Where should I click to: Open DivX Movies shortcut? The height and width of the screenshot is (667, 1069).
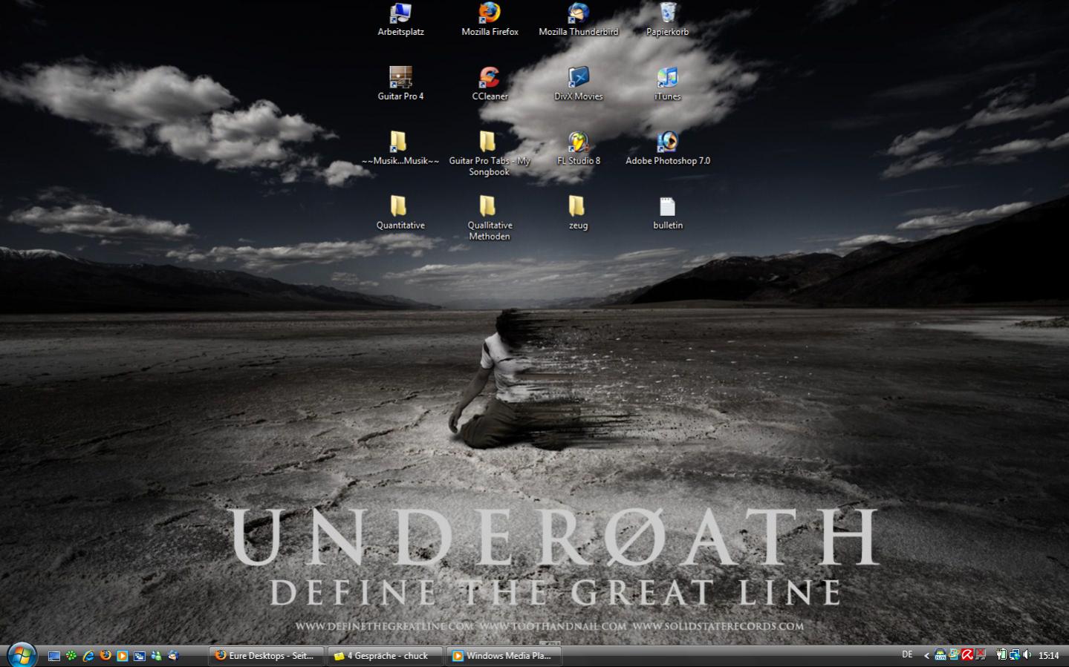pyautogui.click(x=578, y=84)
